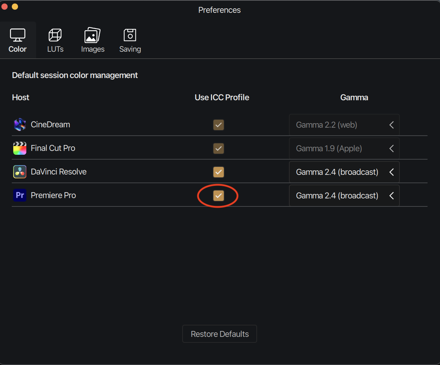Image resolution: width=440 pixels, height=365 pixels.
Task: Click the CineDream app icon
Action: (20, 125)
